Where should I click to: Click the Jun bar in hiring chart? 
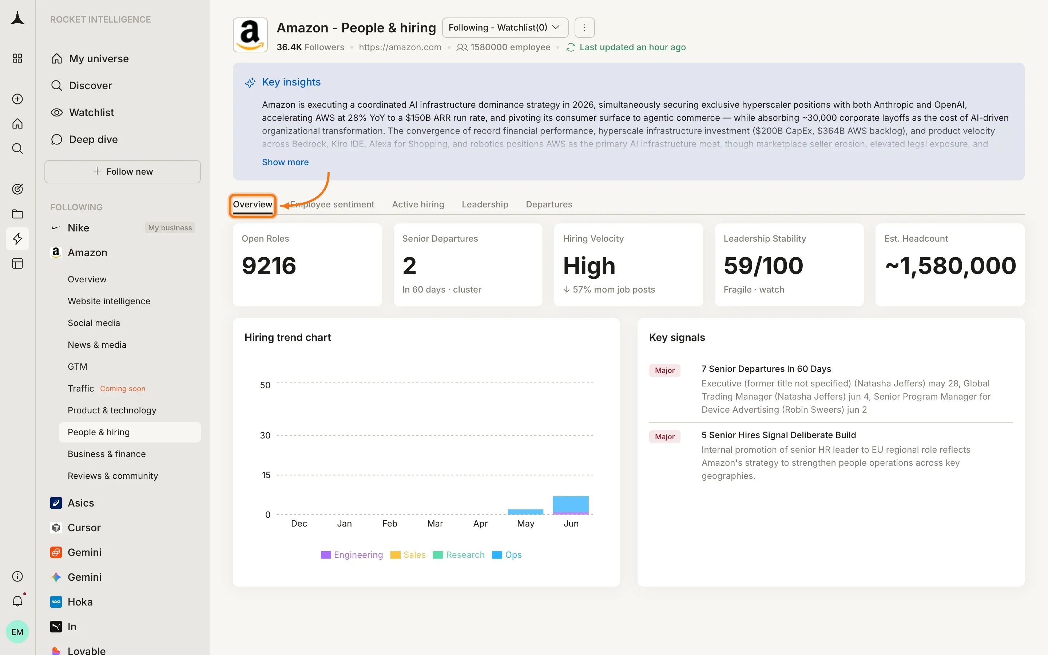571,505
